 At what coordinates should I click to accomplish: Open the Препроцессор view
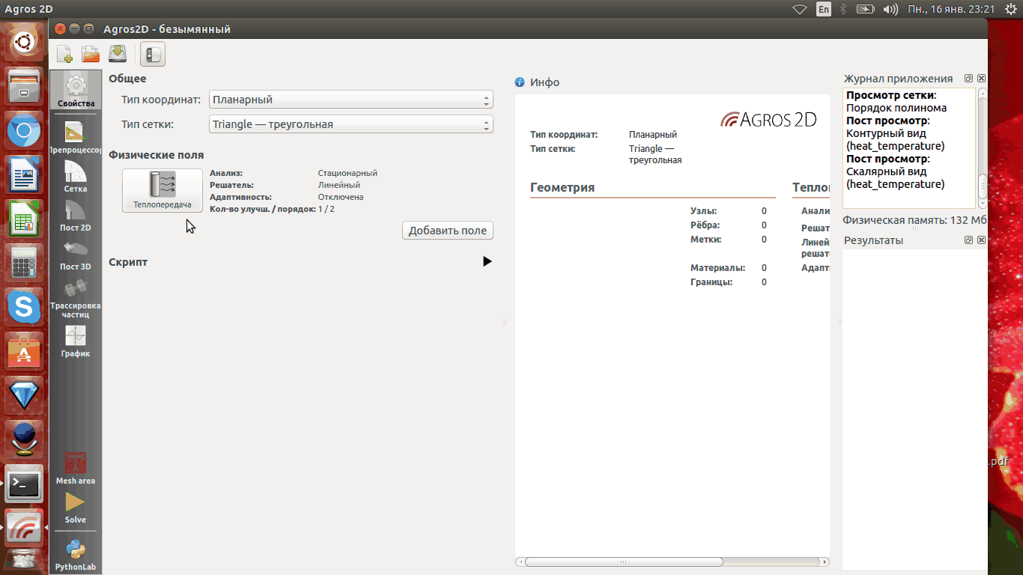pyautogui.click(x=76, y=138)
